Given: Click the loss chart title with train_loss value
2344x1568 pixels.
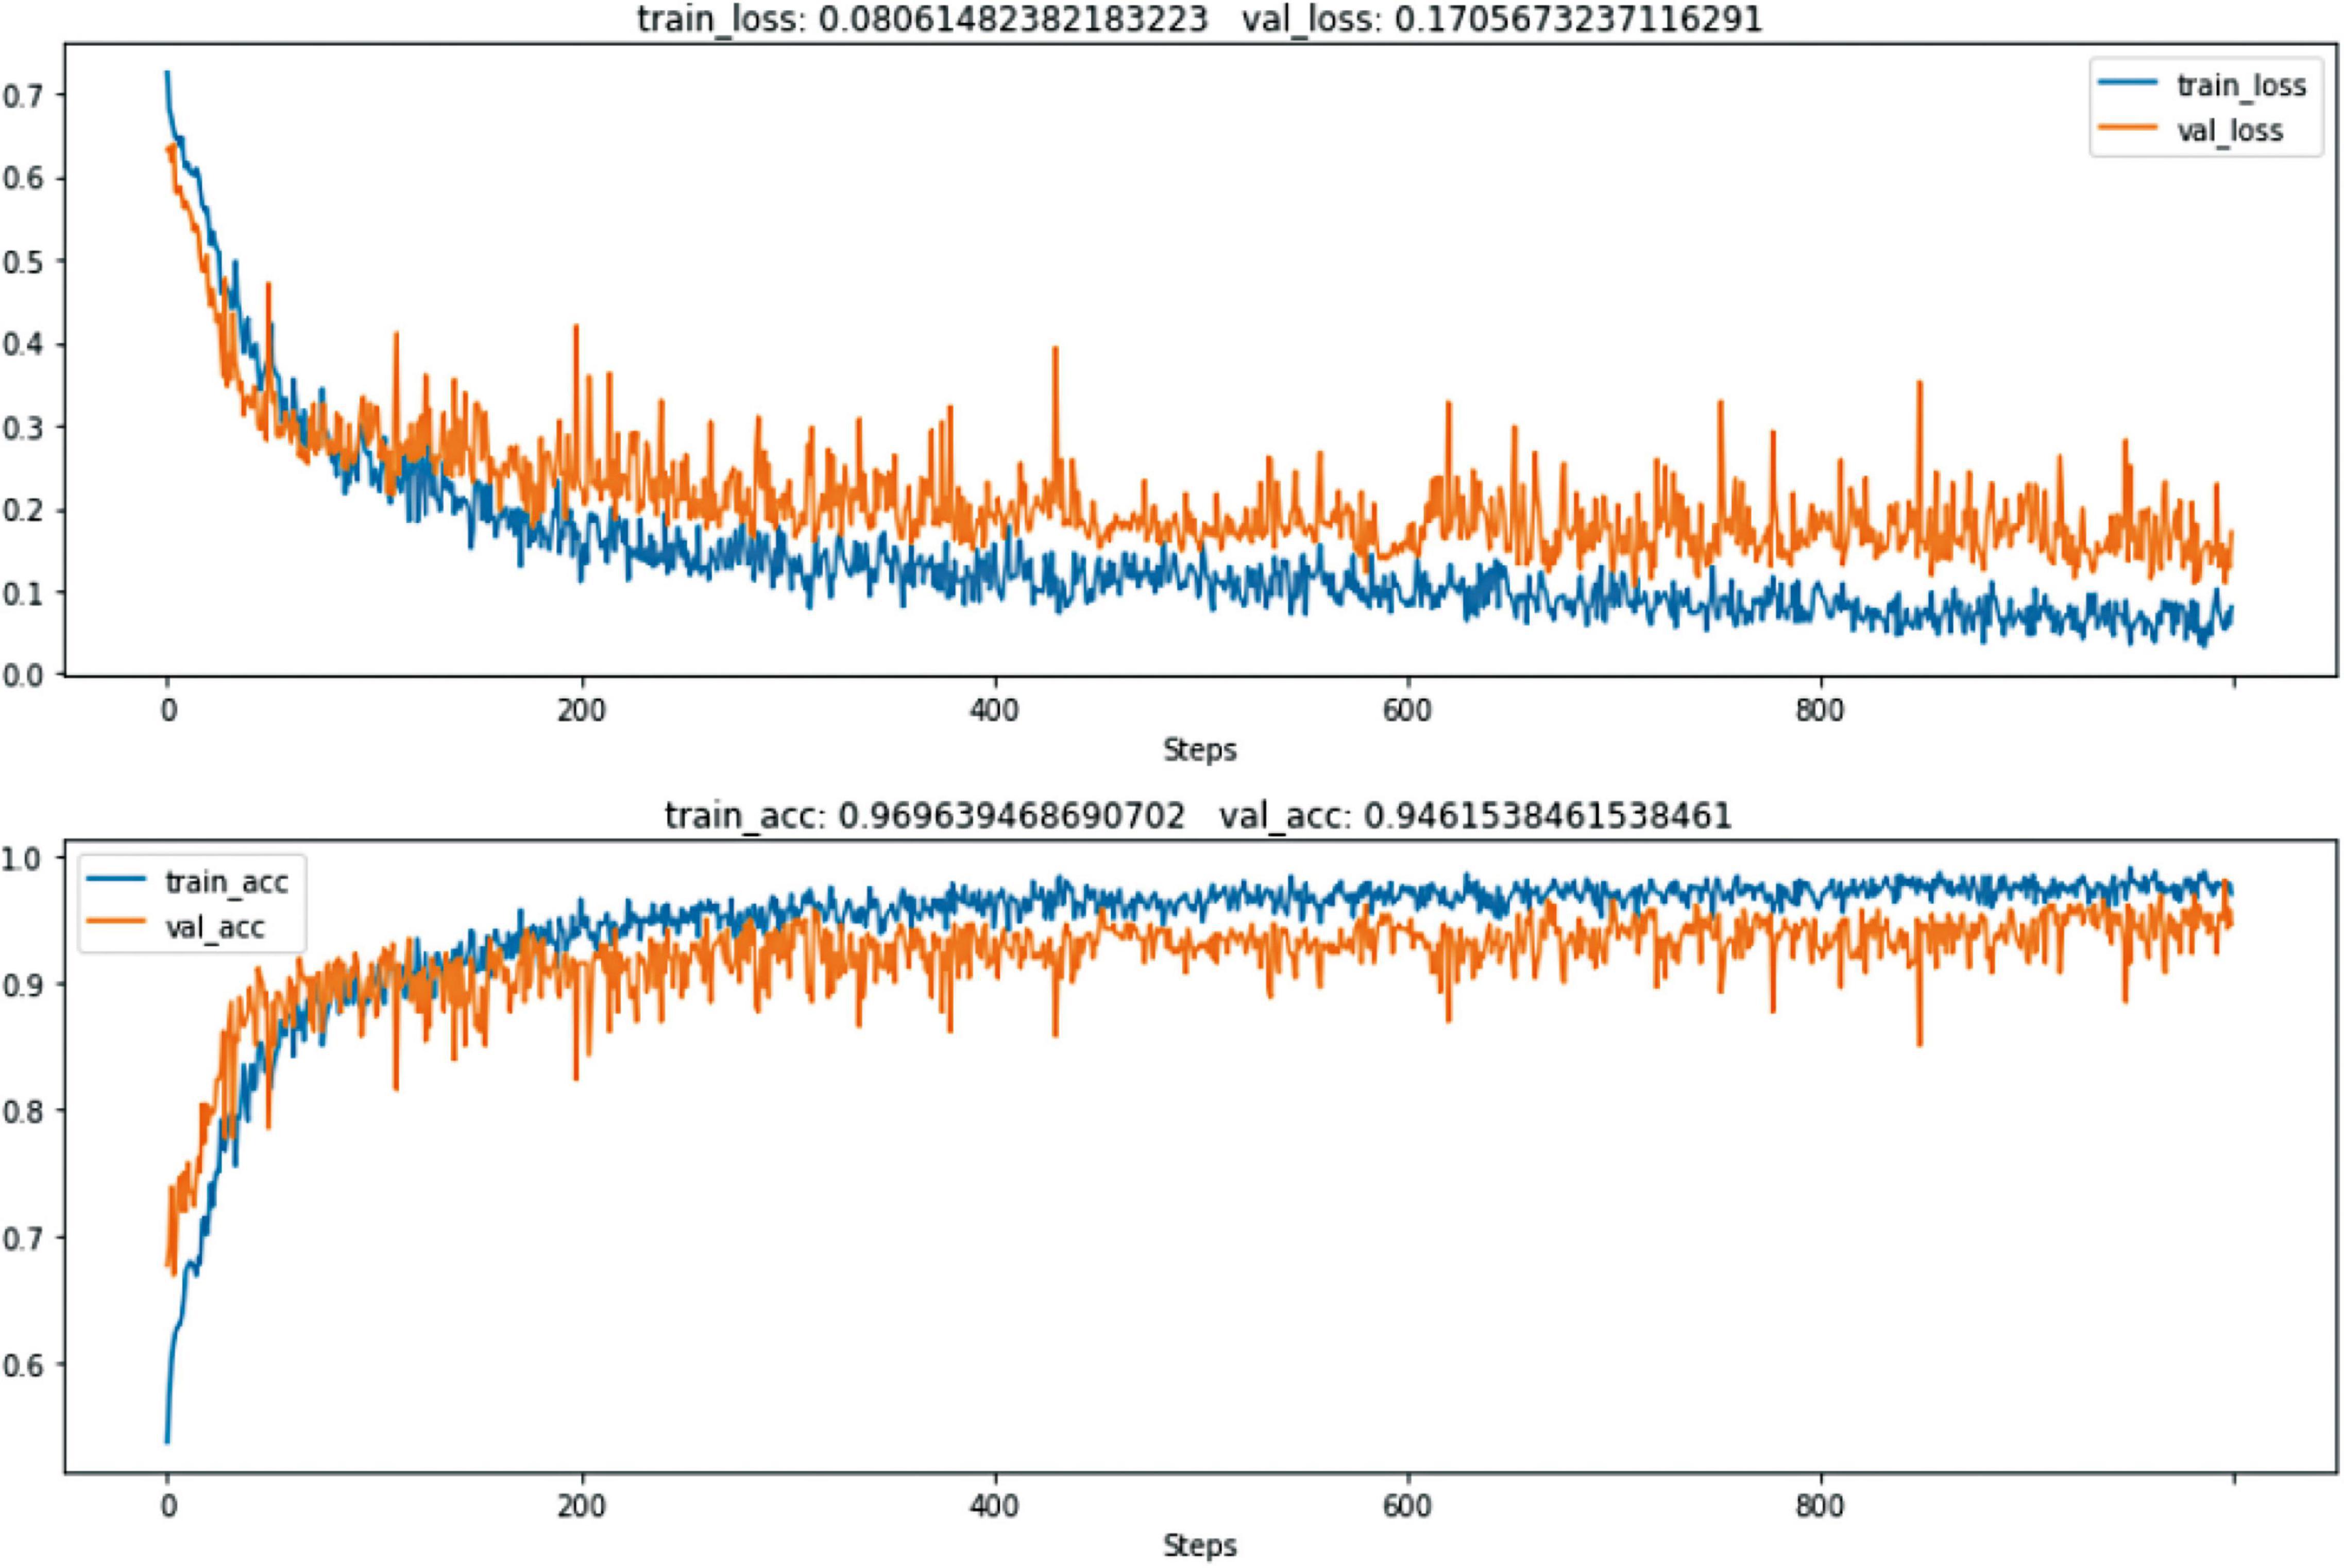Looking at the screenshot, I should pyautogui.click(x=1199, y=20).
